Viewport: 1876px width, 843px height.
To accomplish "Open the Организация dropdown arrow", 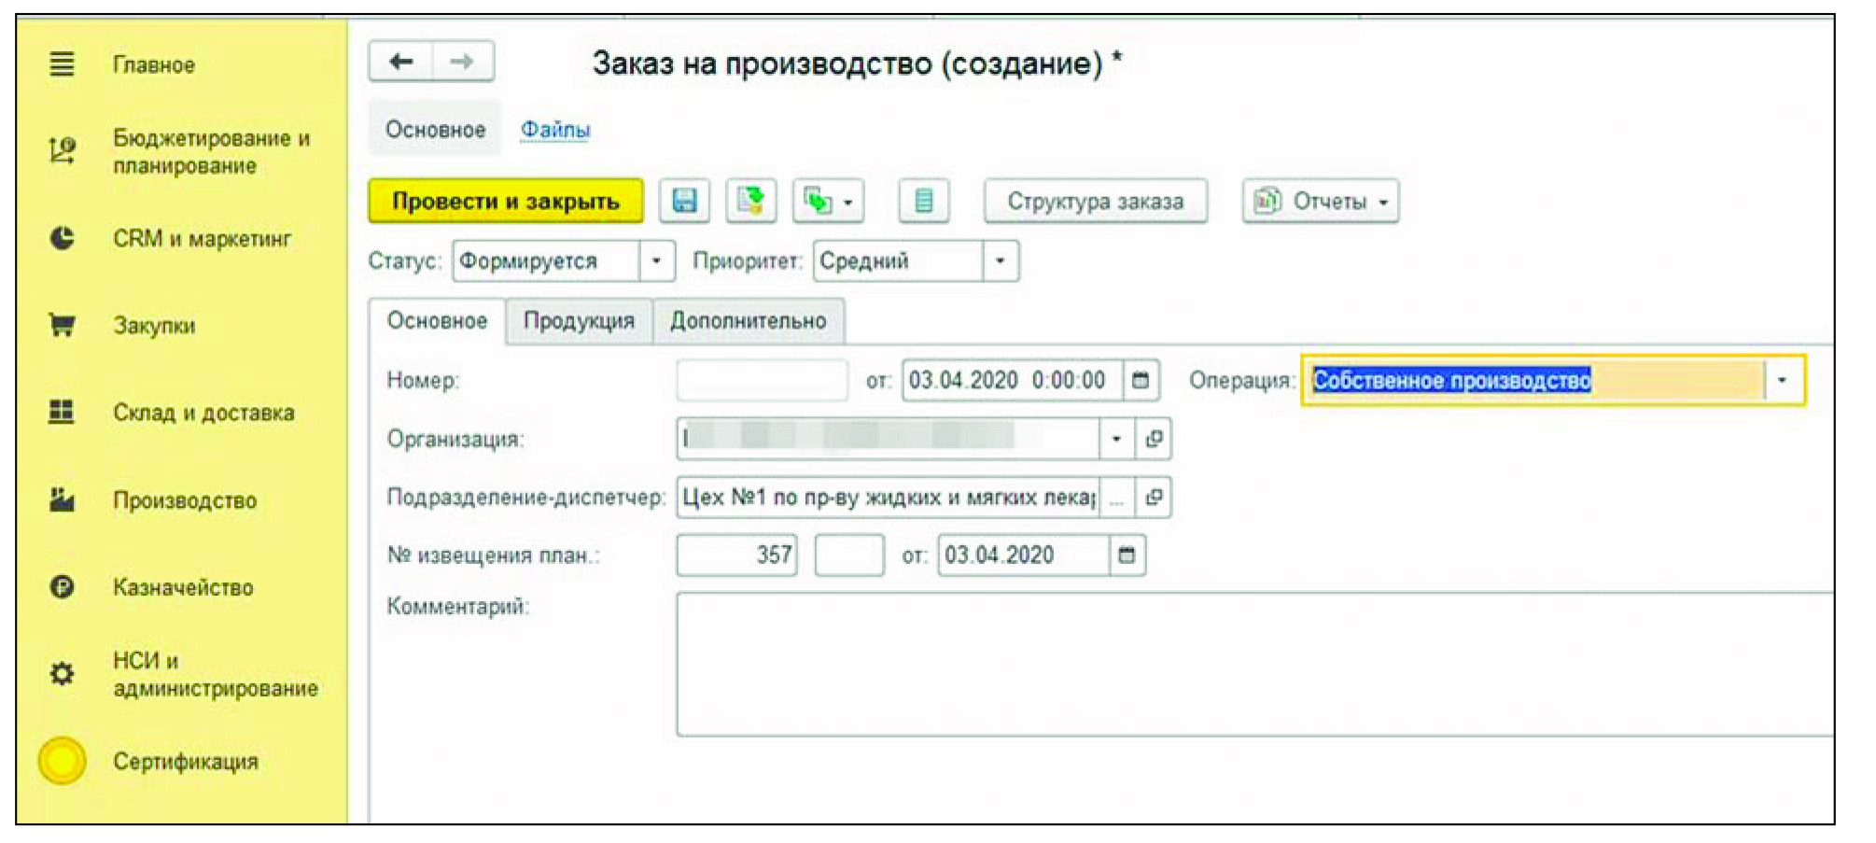I will pyautogui.click(x=1116, y=439).
